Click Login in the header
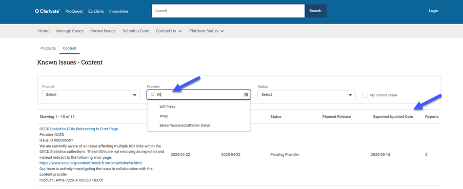This screenshot has height=189, width=463. [x=433, y=11]
